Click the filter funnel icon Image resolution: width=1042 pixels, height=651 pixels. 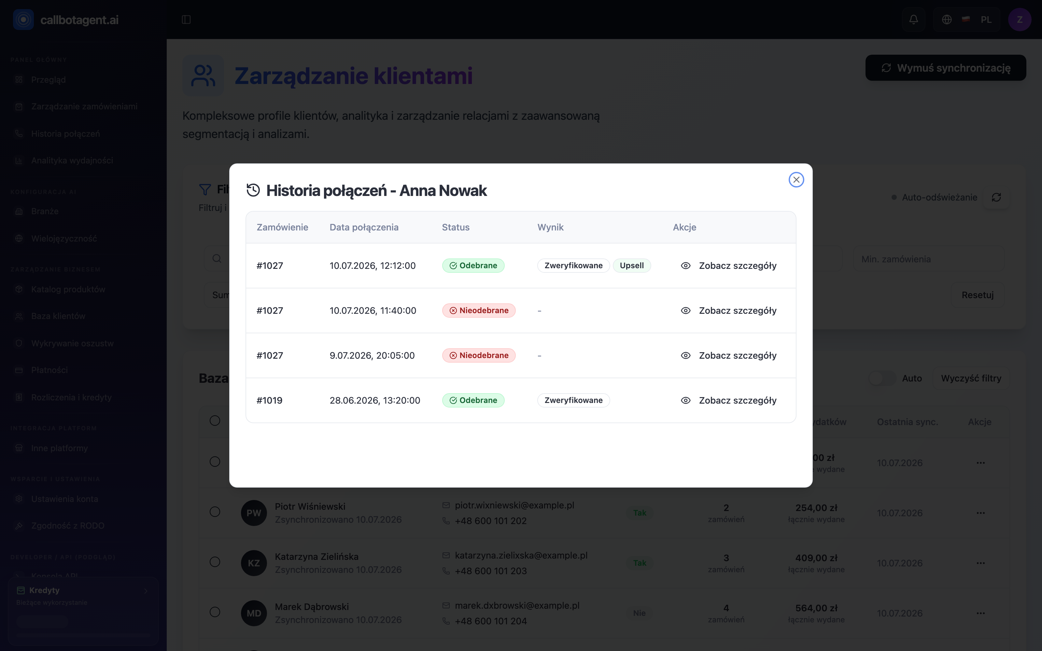(x=205, y=189)
